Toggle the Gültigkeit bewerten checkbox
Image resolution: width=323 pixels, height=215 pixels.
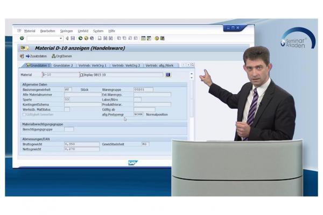click(24, 114)
